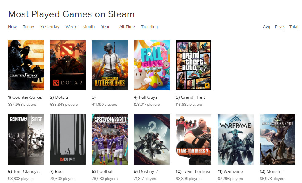Click the 'Most Played Games on Steam' heading
302x183 pixels.
tap(71, 14)
